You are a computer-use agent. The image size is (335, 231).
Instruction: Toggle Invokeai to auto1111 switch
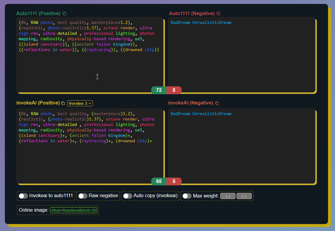click(23, 196)
